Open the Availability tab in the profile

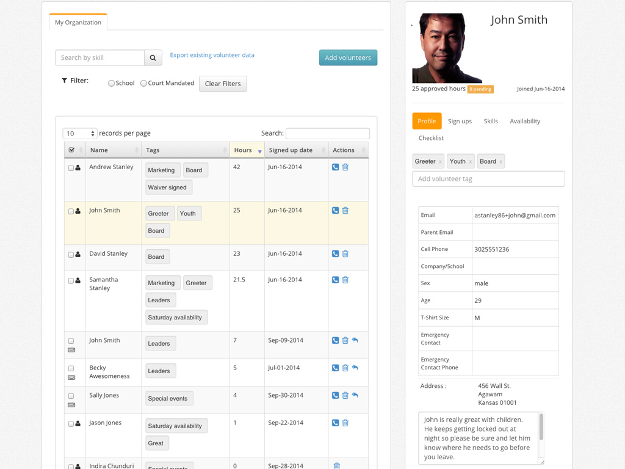point(525,122)
